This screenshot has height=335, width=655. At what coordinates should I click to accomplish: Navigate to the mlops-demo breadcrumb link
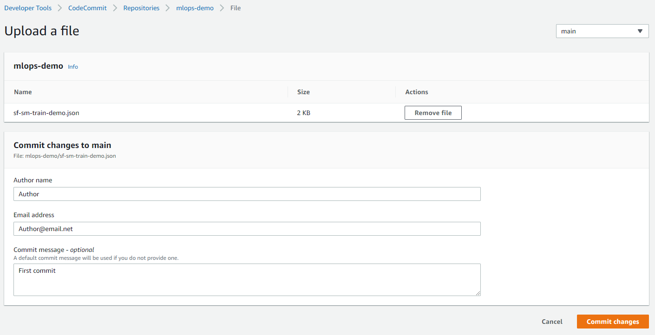tap(195, 8)
